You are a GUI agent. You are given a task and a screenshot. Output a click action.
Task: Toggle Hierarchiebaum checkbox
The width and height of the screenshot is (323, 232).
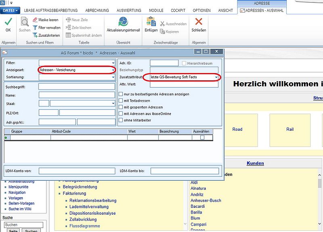[x=184, y=63]
